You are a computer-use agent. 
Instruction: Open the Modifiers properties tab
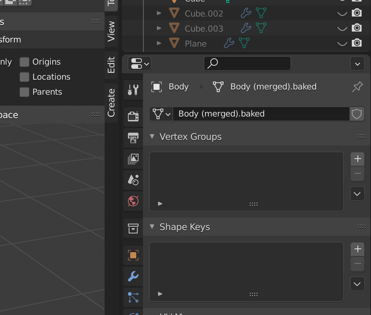click(x=133, y=276)
